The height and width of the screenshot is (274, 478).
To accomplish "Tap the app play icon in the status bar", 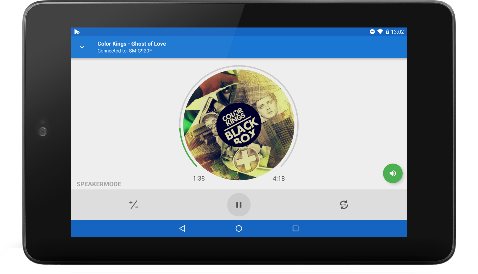I will 77,32.
